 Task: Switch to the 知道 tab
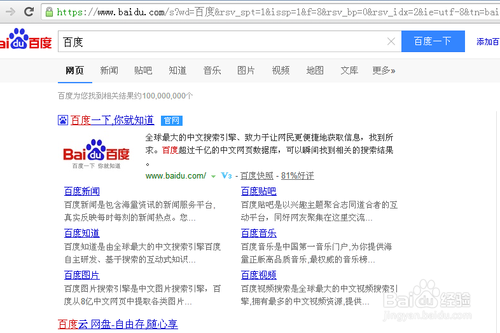pyautogui.click(x=177, y=71)
